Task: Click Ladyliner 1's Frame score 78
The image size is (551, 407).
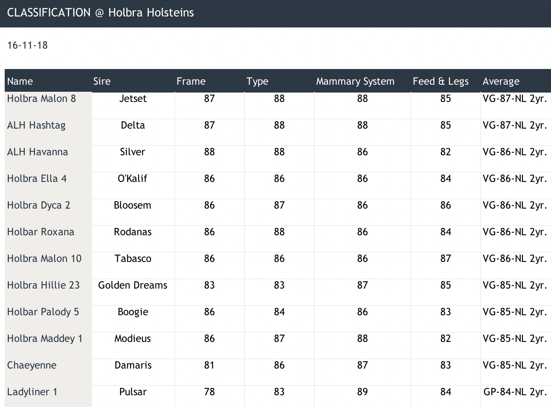Action: (209, 392)
